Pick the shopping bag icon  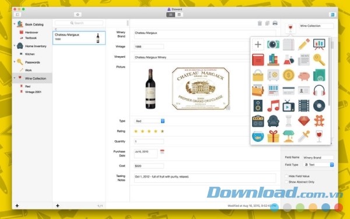tap(258, 75)
